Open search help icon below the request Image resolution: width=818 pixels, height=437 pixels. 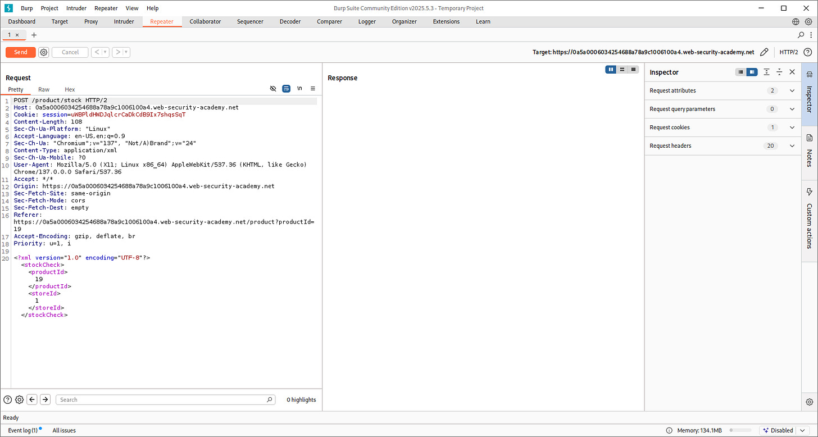tap(7, 399)
